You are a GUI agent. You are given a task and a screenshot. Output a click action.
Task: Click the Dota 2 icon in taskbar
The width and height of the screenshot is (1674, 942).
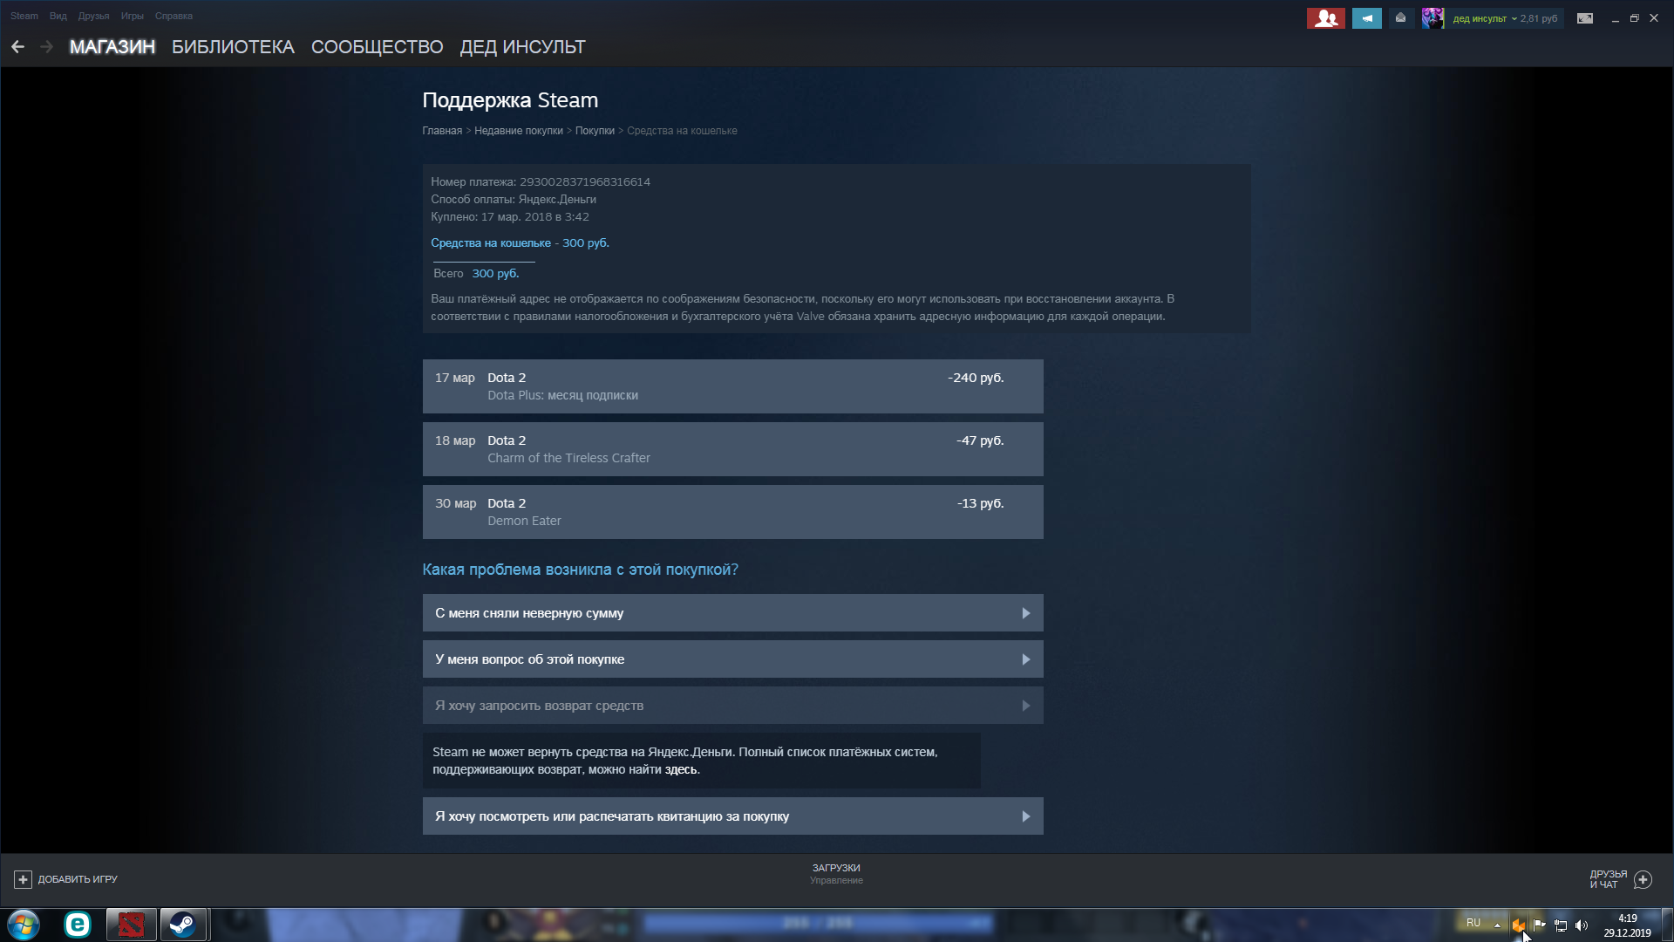pyautogui.click(x=129, y=924)
